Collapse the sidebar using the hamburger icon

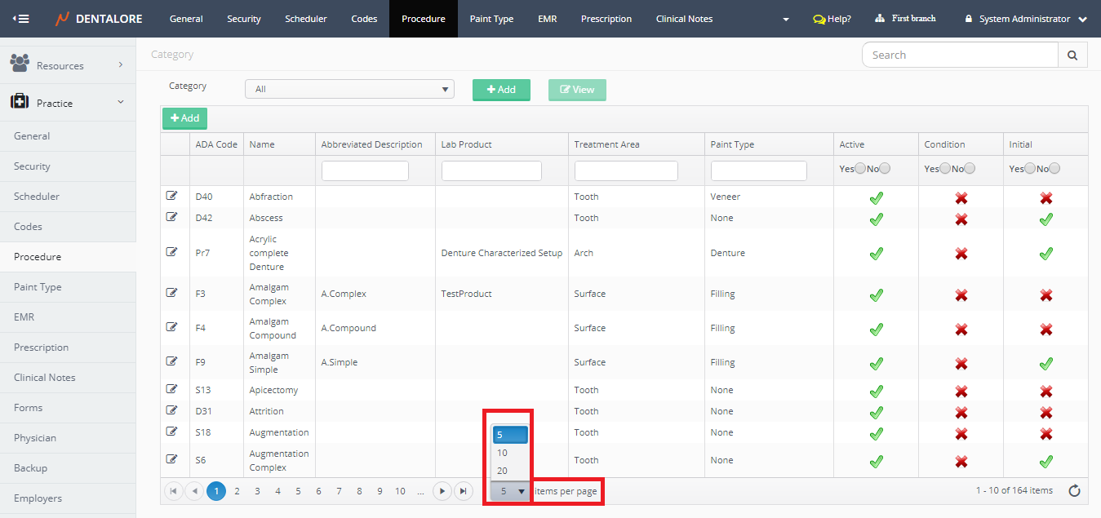(x=20, y=19)
